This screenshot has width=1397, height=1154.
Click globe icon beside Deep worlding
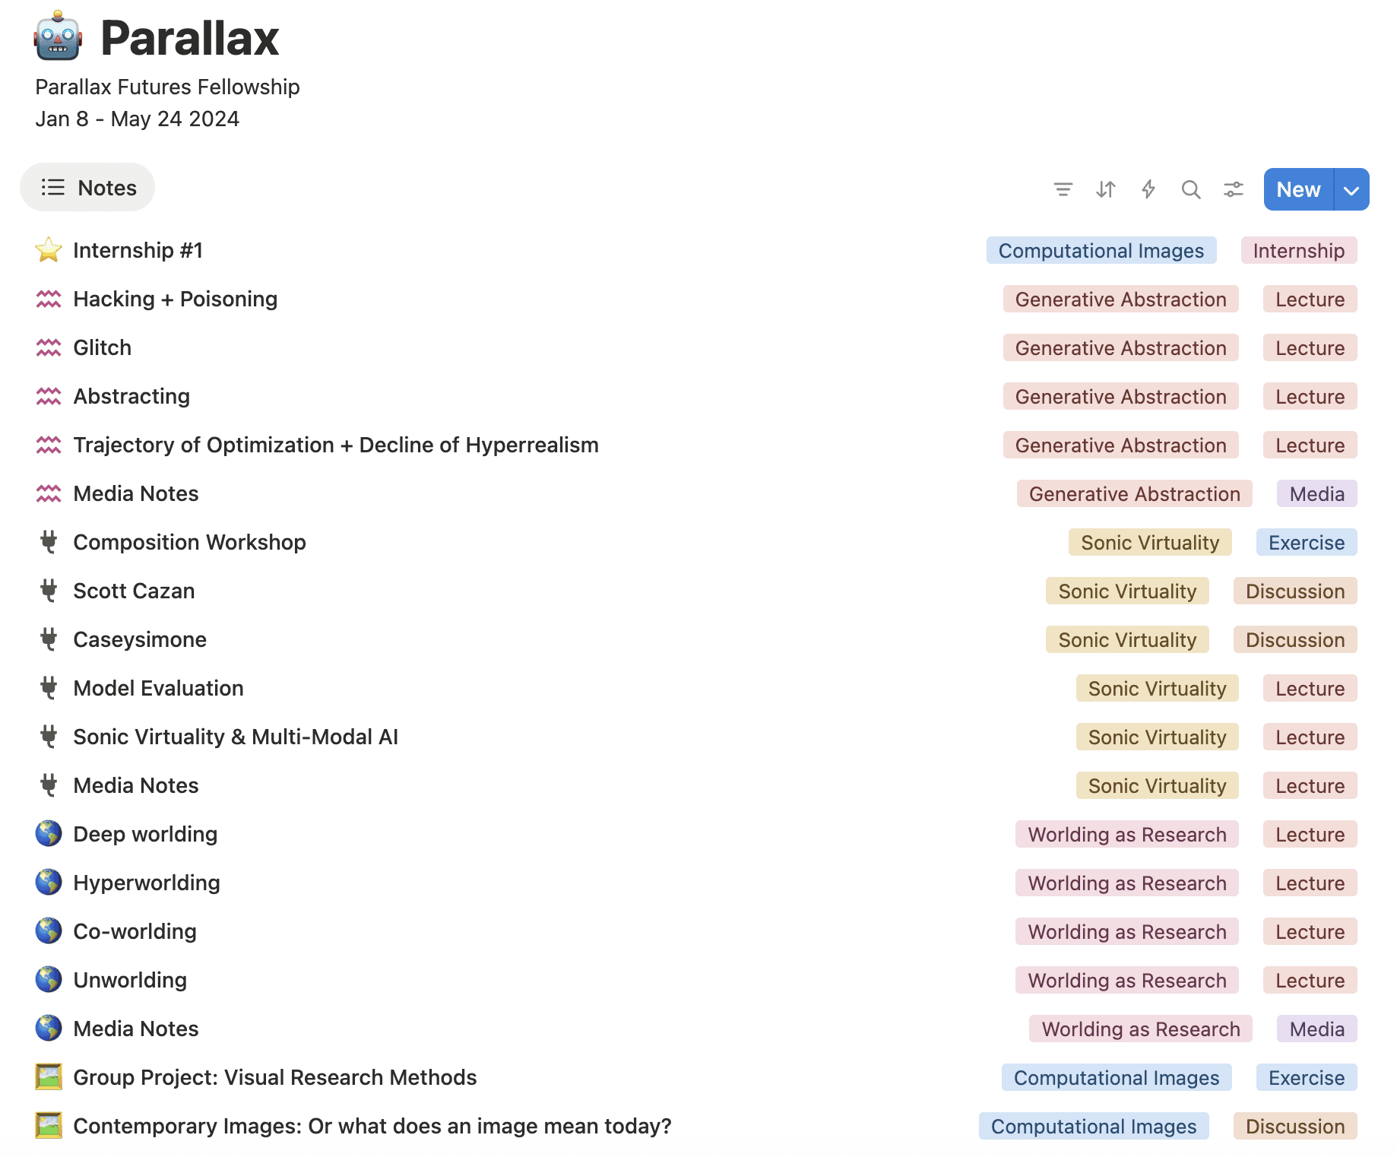click(49, 834)
